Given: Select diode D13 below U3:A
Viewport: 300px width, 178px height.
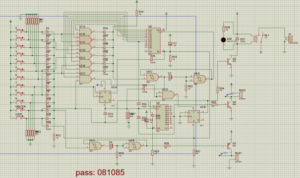Looking at the screenshot, I should pos(105,113).
